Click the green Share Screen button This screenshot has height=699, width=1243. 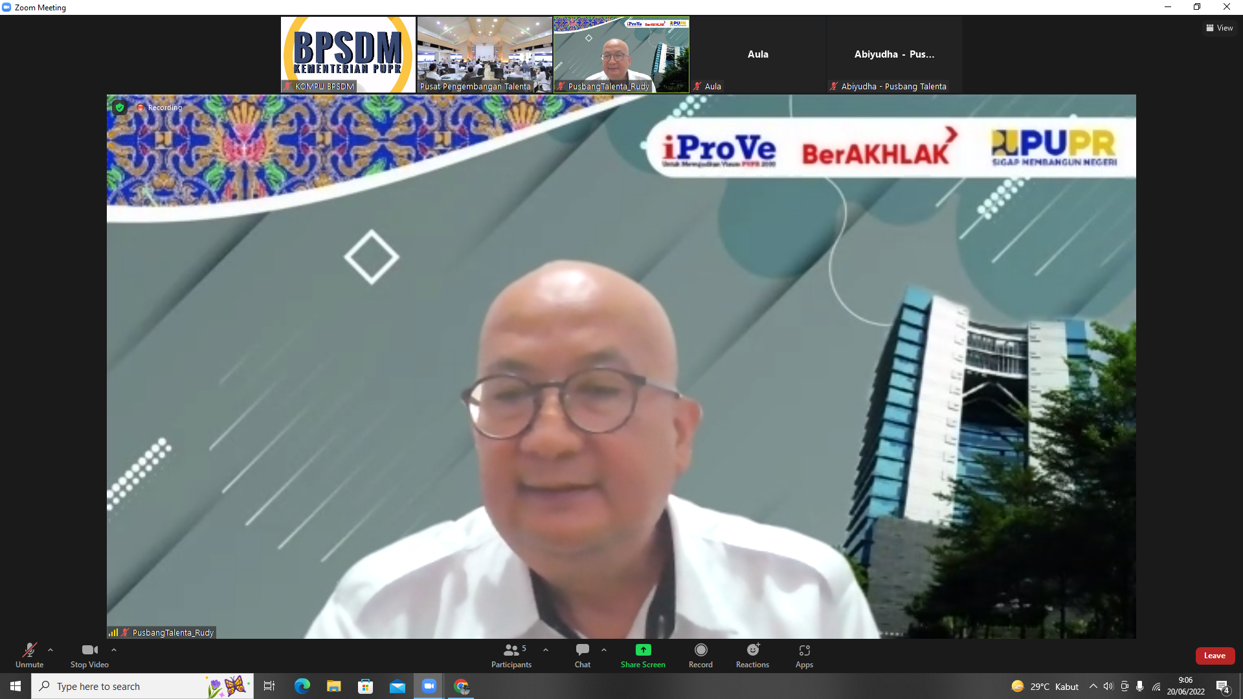pyautogui.click(x=643, y=655)
